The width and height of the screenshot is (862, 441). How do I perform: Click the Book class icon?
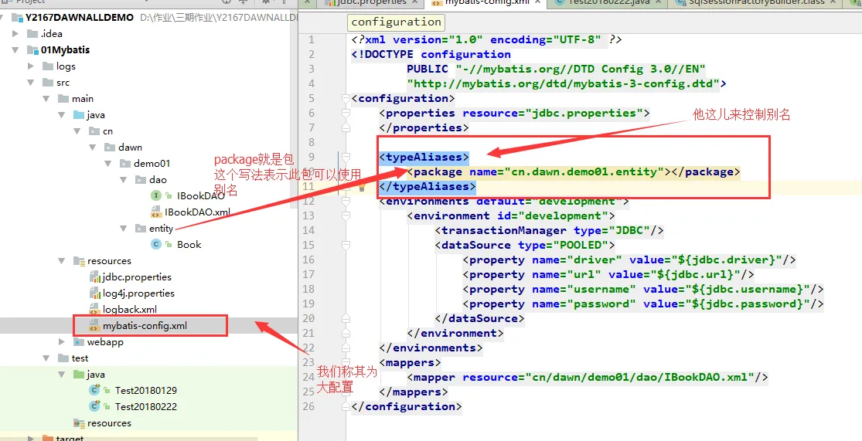[155, 245]
